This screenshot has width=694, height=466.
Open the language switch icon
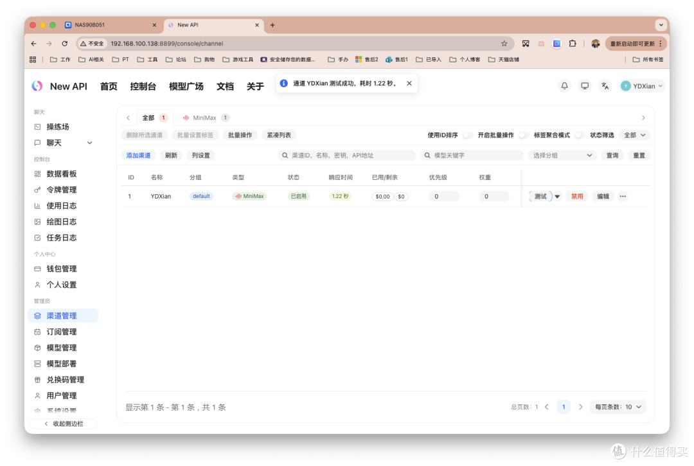coord(605,86)
